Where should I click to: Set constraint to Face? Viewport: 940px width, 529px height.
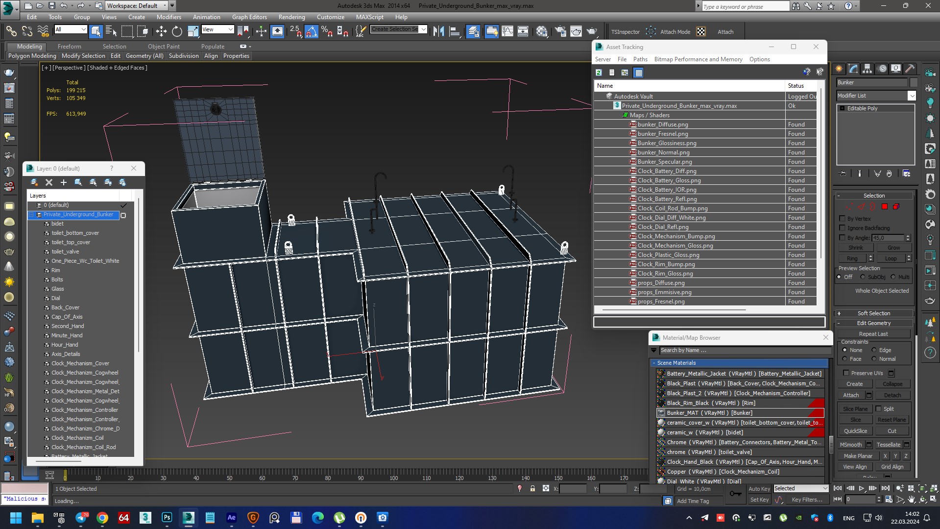[x=845, y=359]
